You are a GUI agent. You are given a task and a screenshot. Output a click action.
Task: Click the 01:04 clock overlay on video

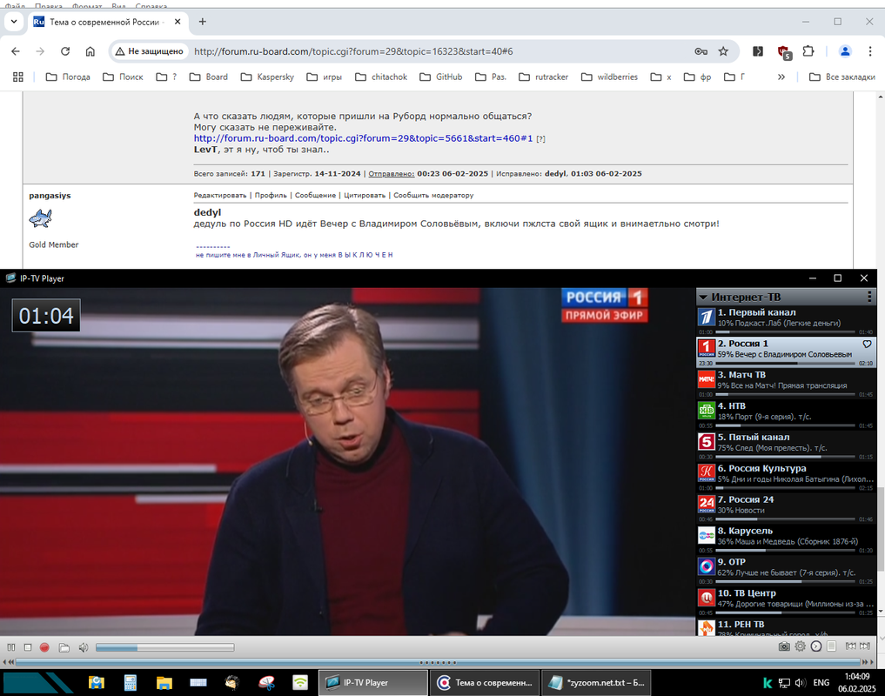pos(46,316)
